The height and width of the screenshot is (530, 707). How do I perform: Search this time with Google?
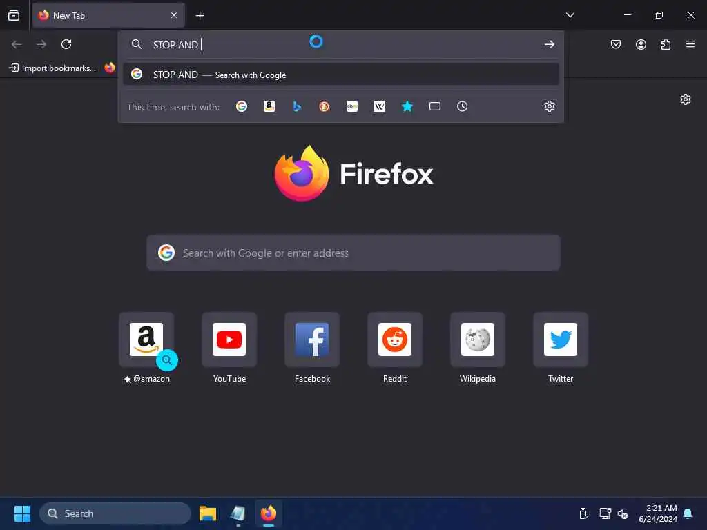242,106
